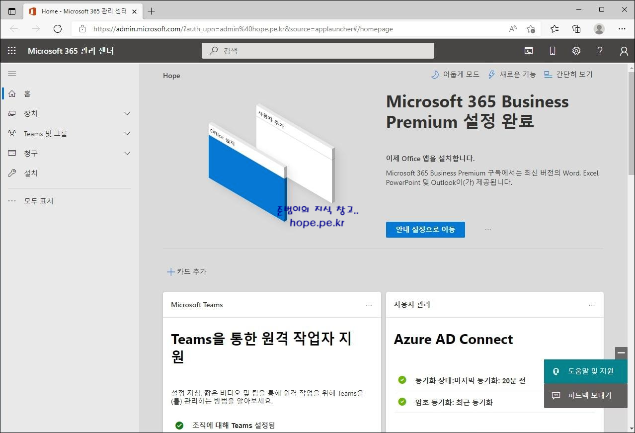
Task: View site information lock icon
Action: [x=82, y=29]
